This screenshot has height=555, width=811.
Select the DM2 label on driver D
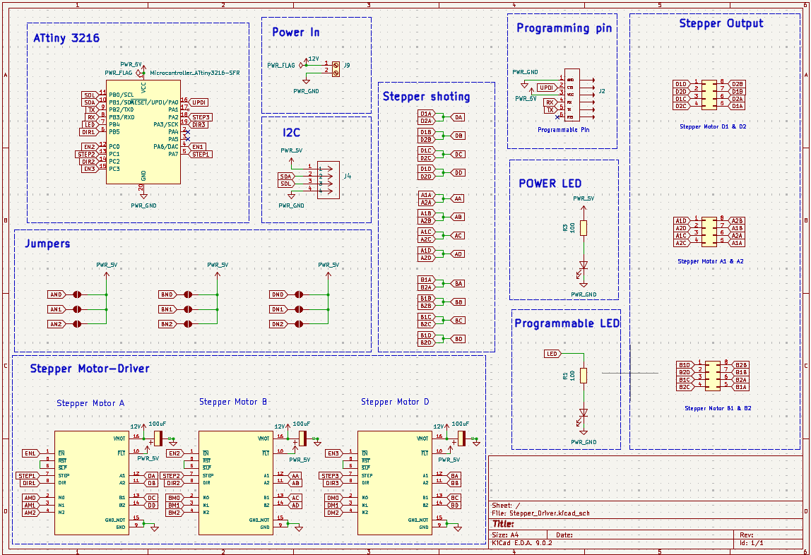pos(333,513)
